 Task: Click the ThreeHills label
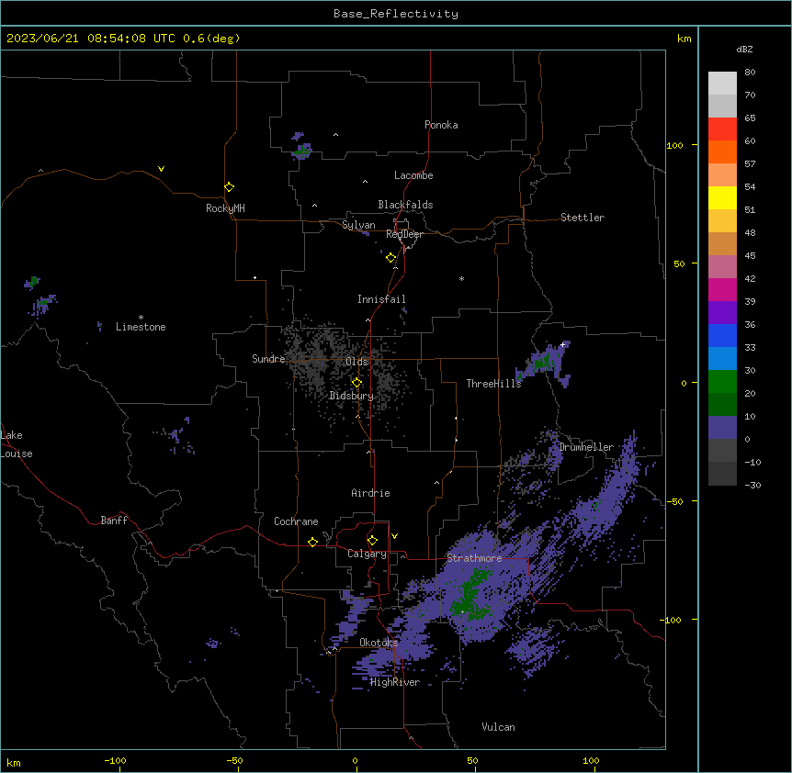(x=493, y=384)
